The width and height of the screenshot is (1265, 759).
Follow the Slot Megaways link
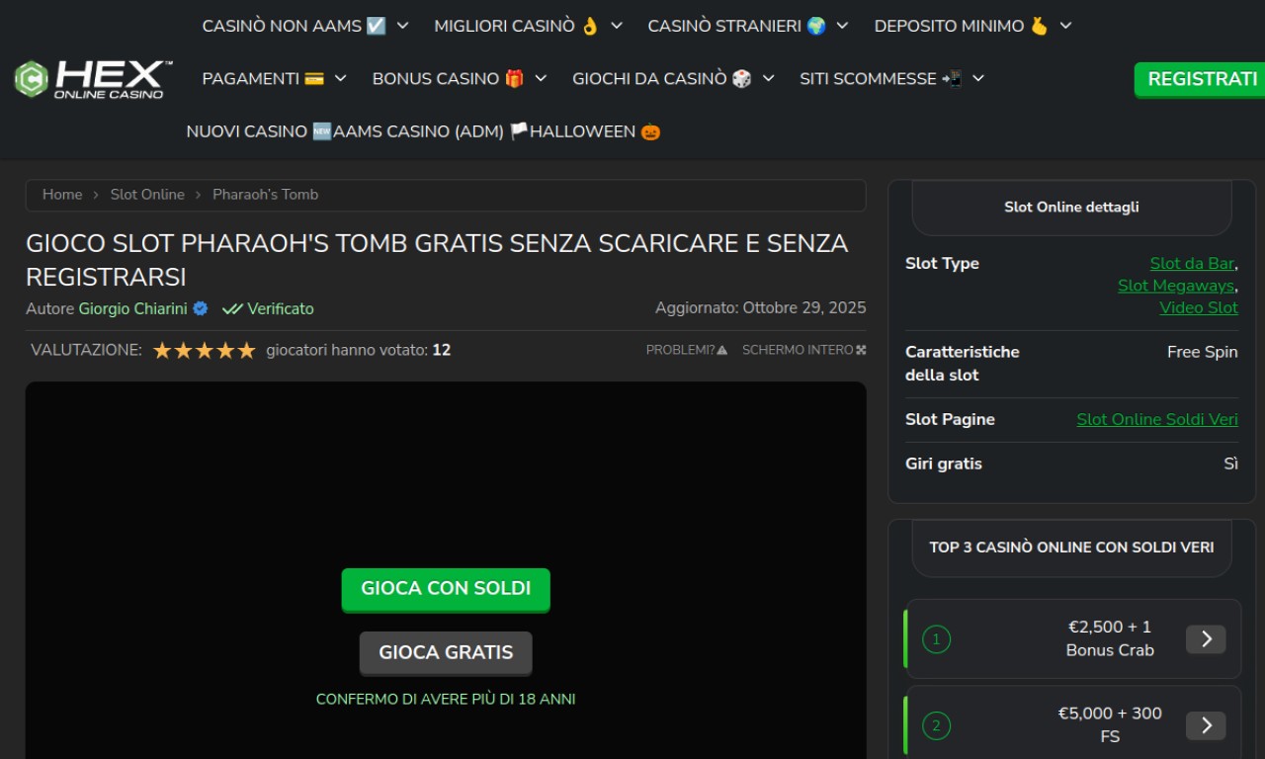tap(1176, 286)
